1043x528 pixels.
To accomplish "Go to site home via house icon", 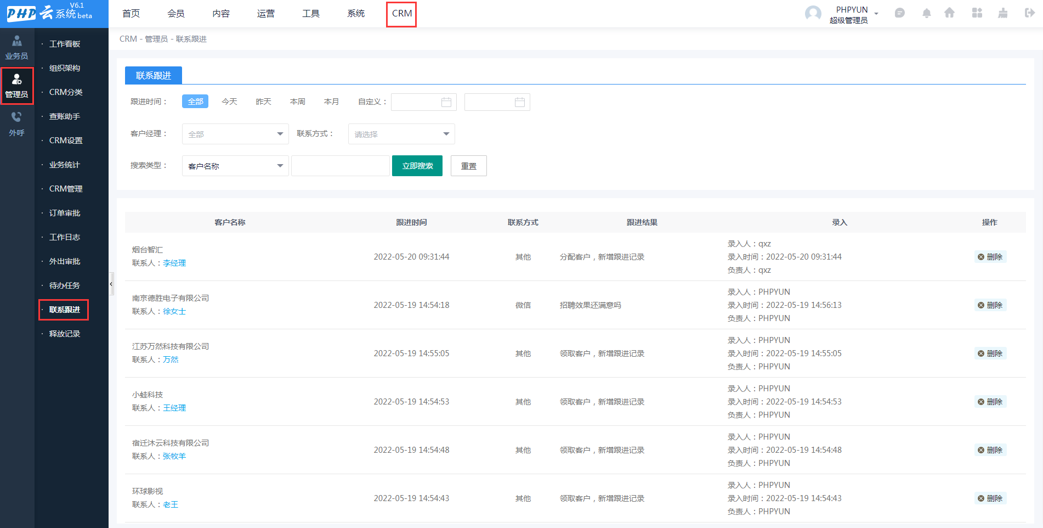I will click(x=950, y=13).
